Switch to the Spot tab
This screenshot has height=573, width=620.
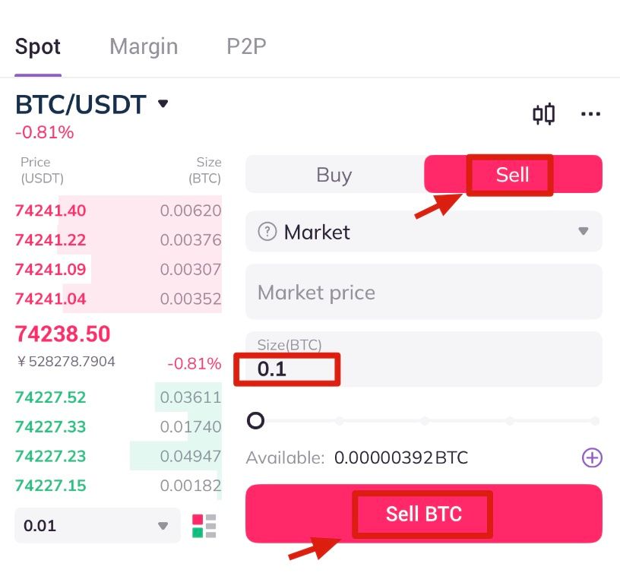pyautogui.click(x=38, y=47)
